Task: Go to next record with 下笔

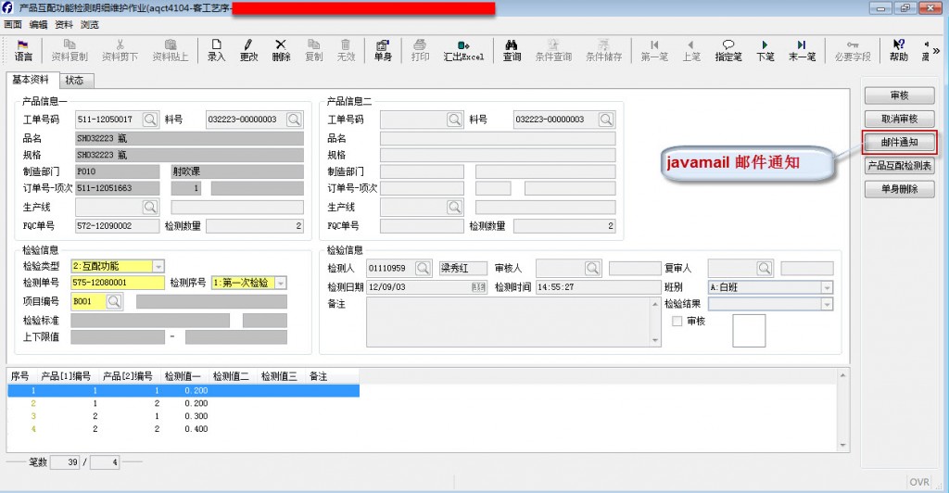Action: point(765,49)
